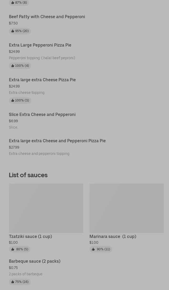Screen dimensions: 169x290
Task: Open Tzatziki sauce (1 cup) title
Action: point(30,236)
